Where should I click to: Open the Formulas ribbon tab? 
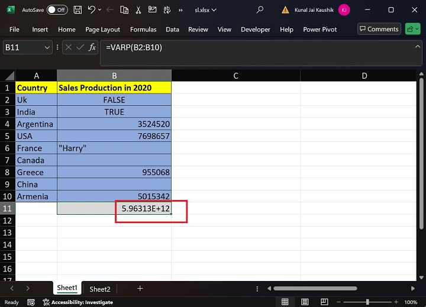click(x=143, y=30)
